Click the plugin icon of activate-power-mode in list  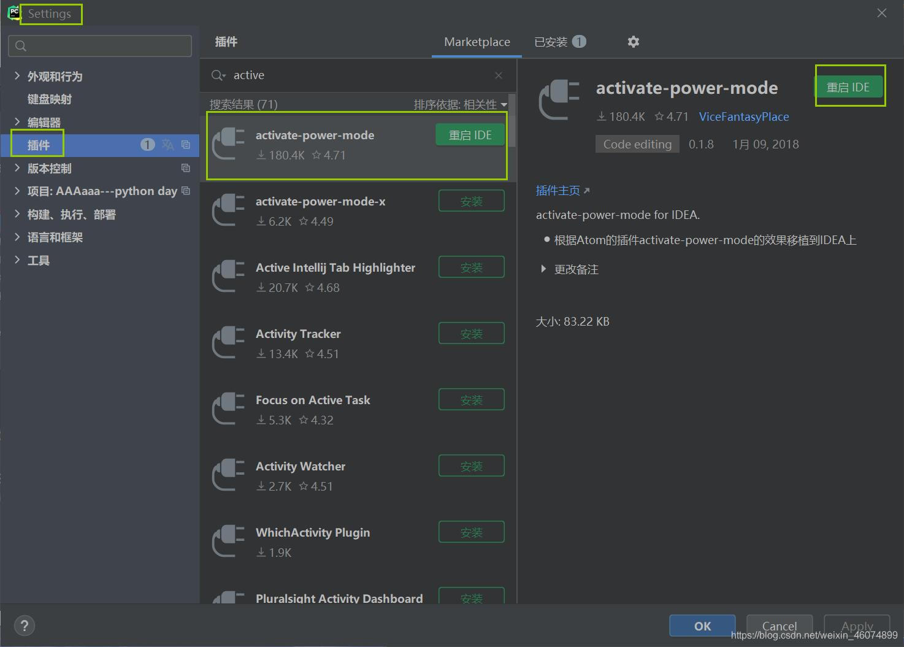[228, 144]
